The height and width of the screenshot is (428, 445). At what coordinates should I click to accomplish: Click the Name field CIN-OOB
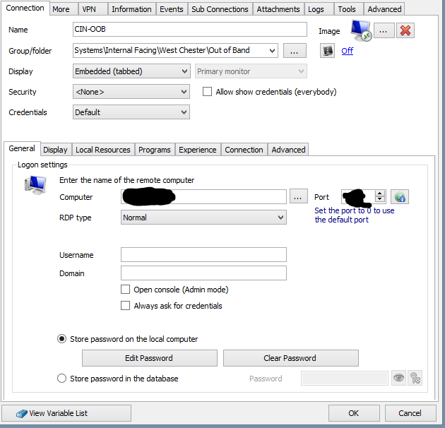point(189,29)
